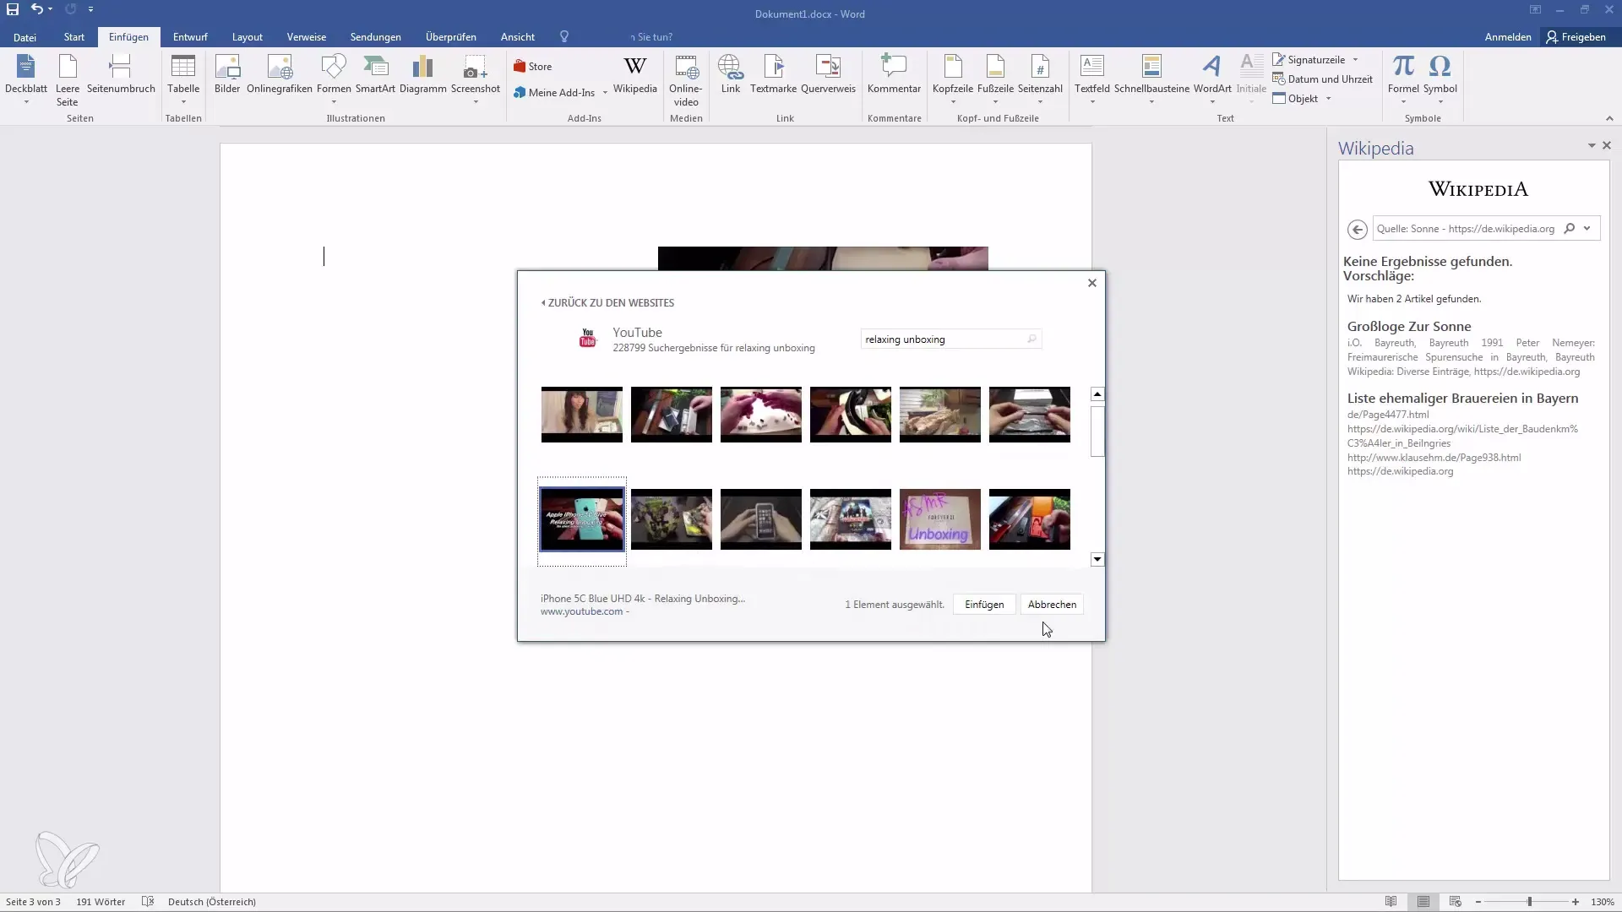Image resolution: width=1622 pixels, height=912 pixels.
Task: Insert a Seitenumbruch page break
Action: (x=121, y=74)
